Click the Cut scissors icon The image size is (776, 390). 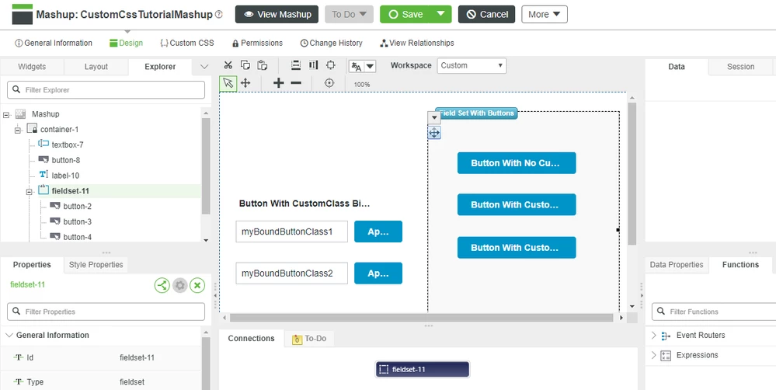coord(228,65)
